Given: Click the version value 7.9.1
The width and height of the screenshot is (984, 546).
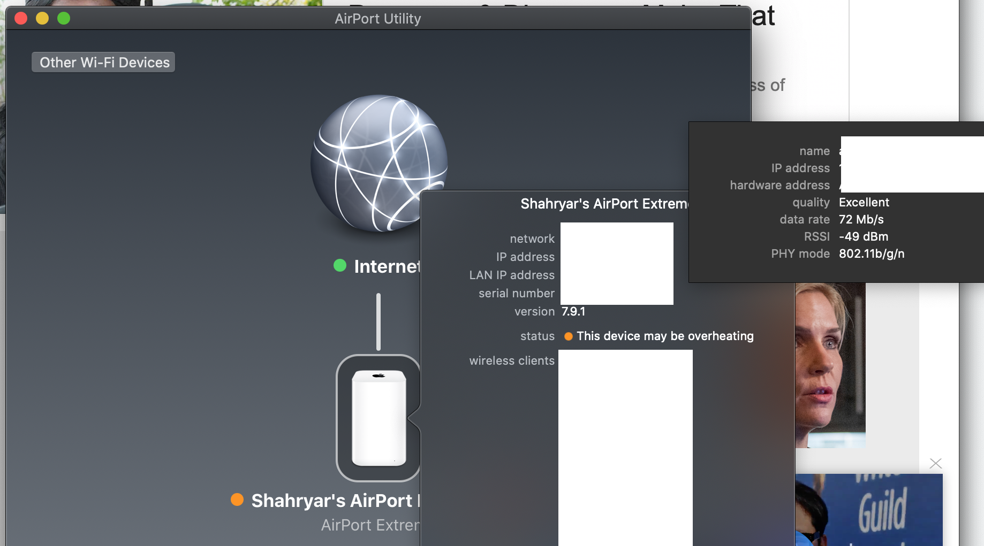Looking at the screenshot, I should 573,311.
